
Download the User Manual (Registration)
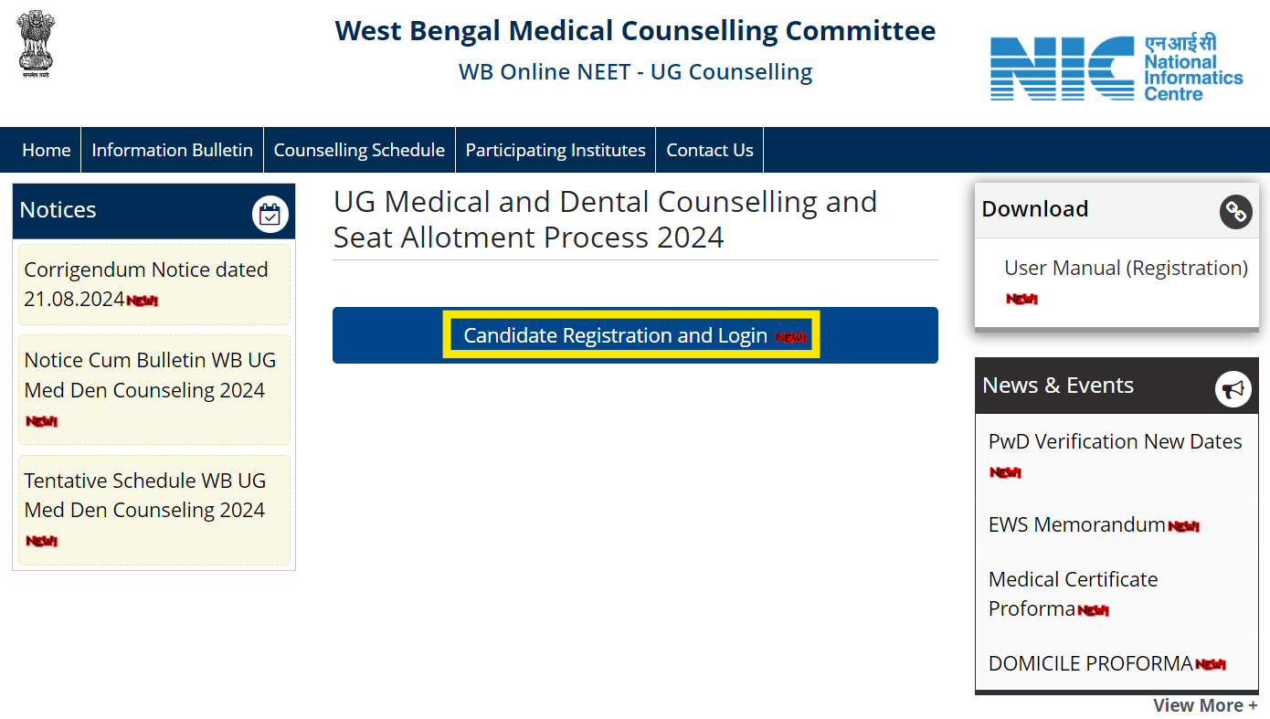click(x=1126, y=268)
